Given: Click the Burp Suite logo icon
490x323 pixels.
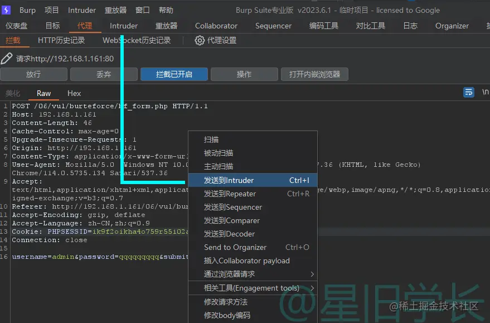Looking at the screenshot, I should pyautogui.click(x=6, y=10).
